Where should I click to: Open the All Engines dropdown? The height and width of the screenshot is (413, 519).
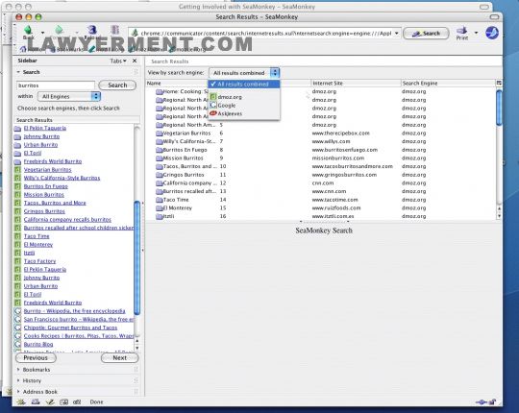(69, 97)
